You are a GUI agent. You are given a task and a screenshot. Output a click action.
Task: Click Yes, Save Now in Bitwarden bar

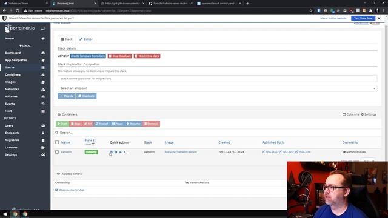[x=363, y=18]
